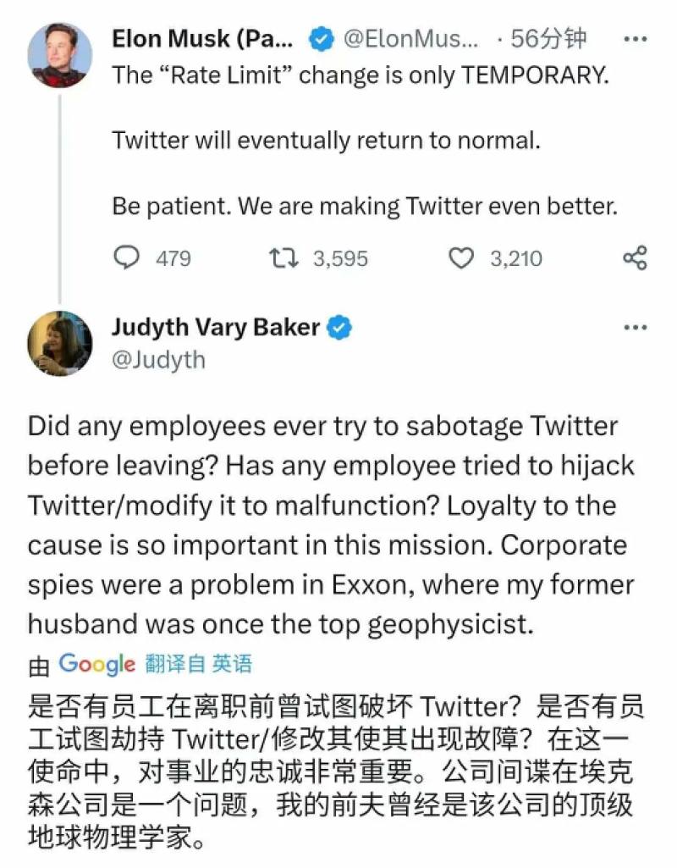The height and width of the screenshot is (868, 677).
Task: Open the three-dot menu on Elon Musk's tweet
Action: click(x=635, y=39)
